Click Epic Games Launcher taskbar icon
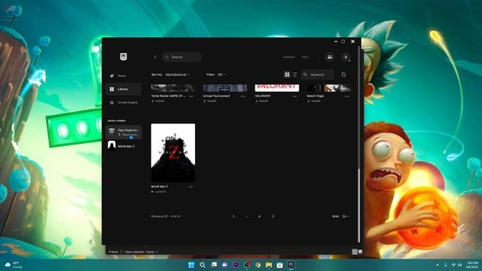The width and height of the screenshot is (482, 271). click(x=291, y=265)
